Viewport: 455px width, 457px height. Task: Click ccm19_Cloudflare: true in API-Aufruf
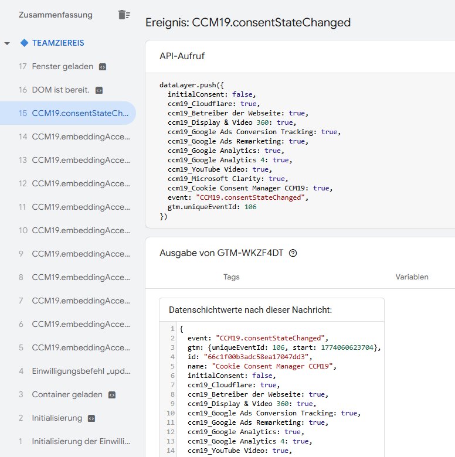tap(214, 104)
